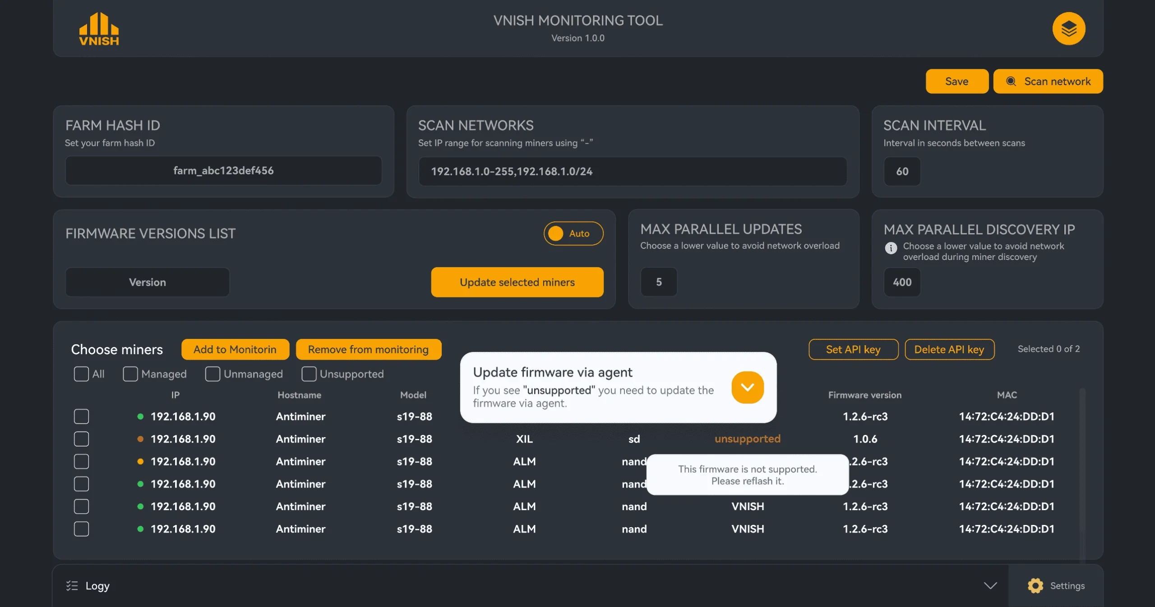Click the VNISH logo

click(x=99, y=29)
